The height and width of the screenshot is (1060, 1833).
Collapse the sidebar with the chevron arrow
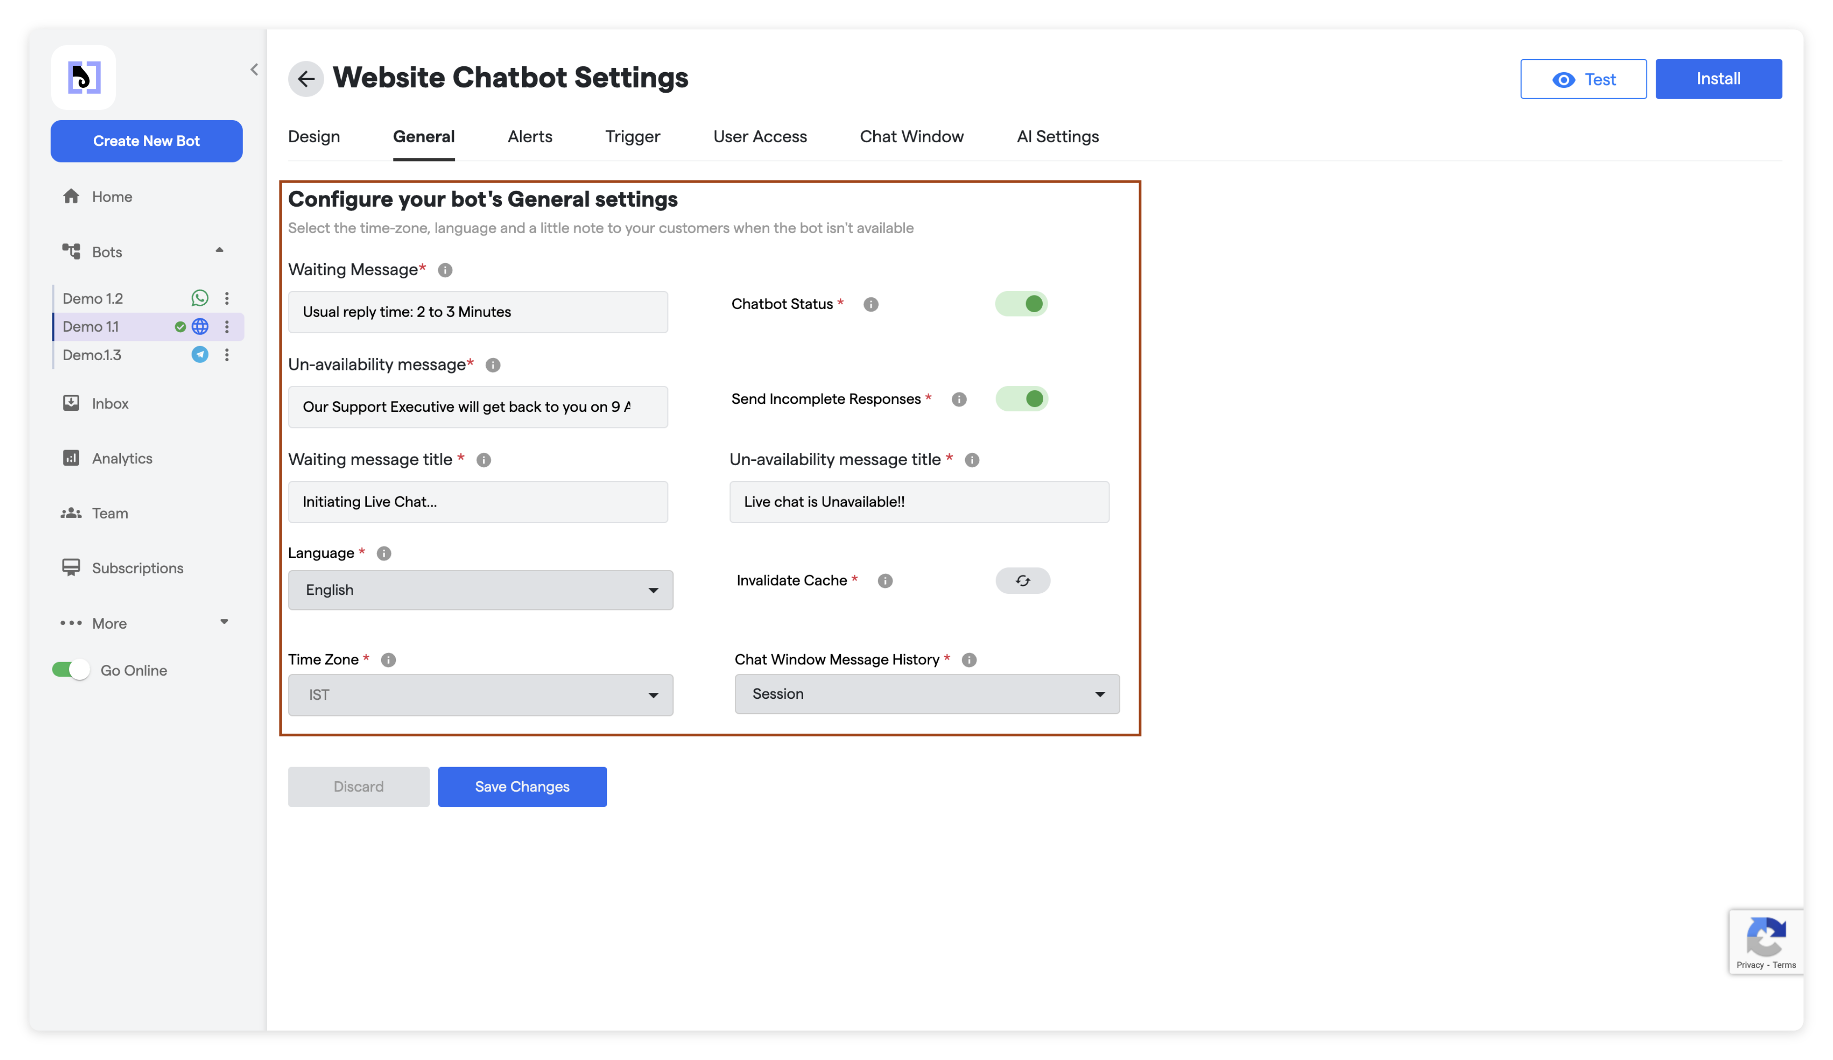[x=254, y=70]
